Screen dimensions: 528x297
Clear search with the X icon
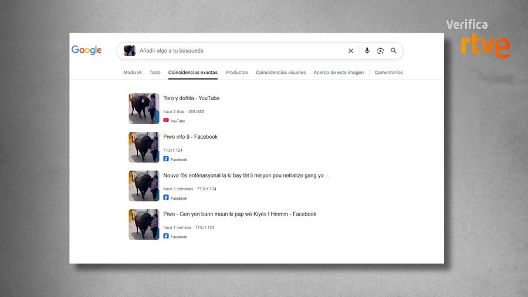point(351,51)
